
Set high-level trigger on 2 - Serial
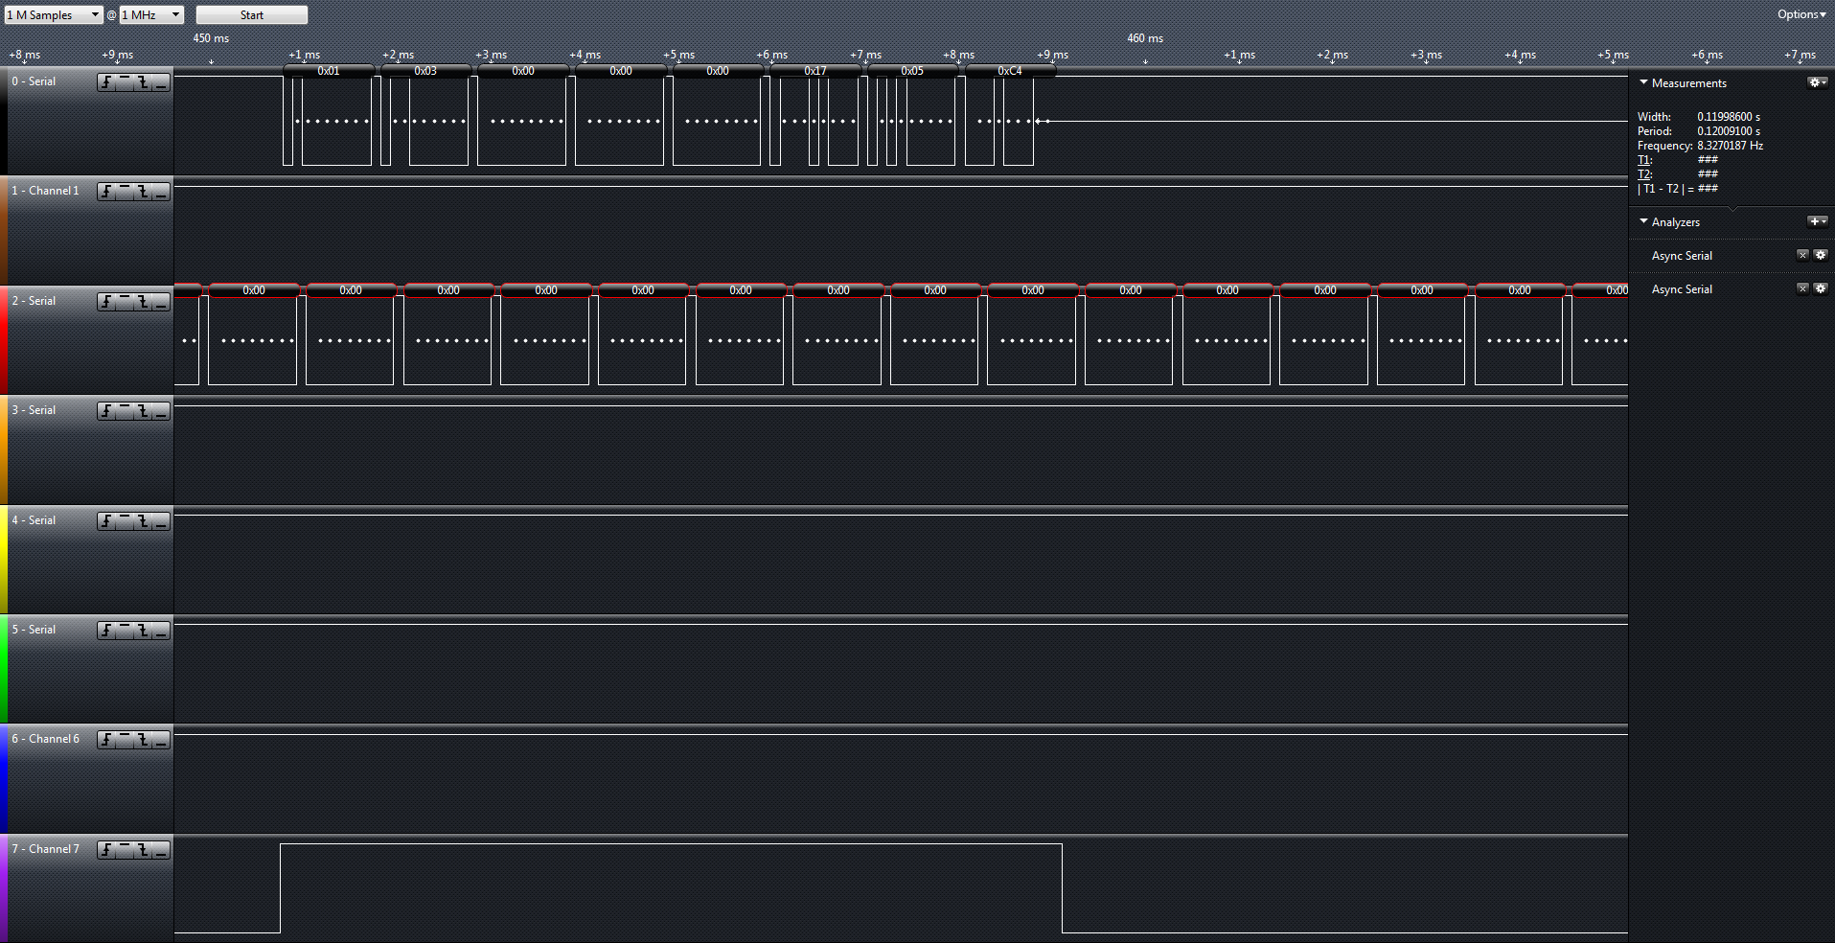pyautogui.click(x=125, y=302)
